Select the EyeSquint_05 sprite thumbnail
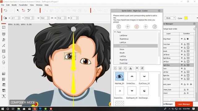 pos(132,91)
